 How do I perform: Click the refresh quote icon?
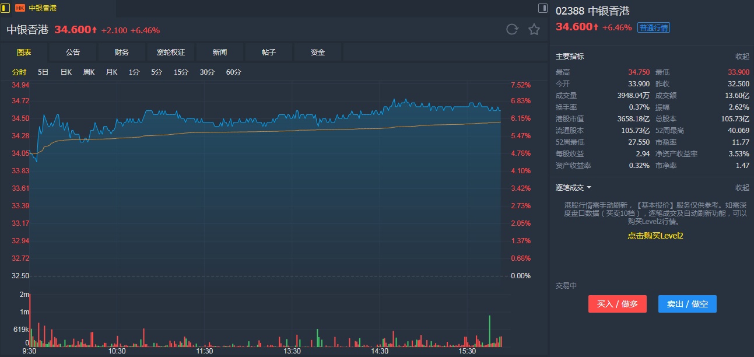(x=512, y=30)
